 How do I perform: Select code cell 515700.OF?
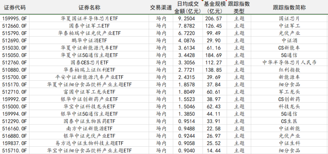[x=15, y=77]
